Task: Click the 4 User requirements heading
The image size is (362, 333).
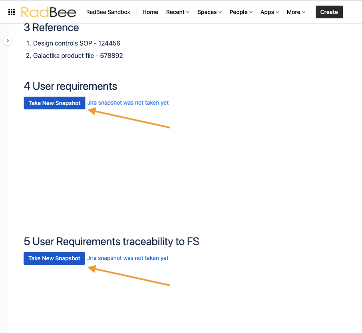Action: pyautogui.click(x=70, y=86)
